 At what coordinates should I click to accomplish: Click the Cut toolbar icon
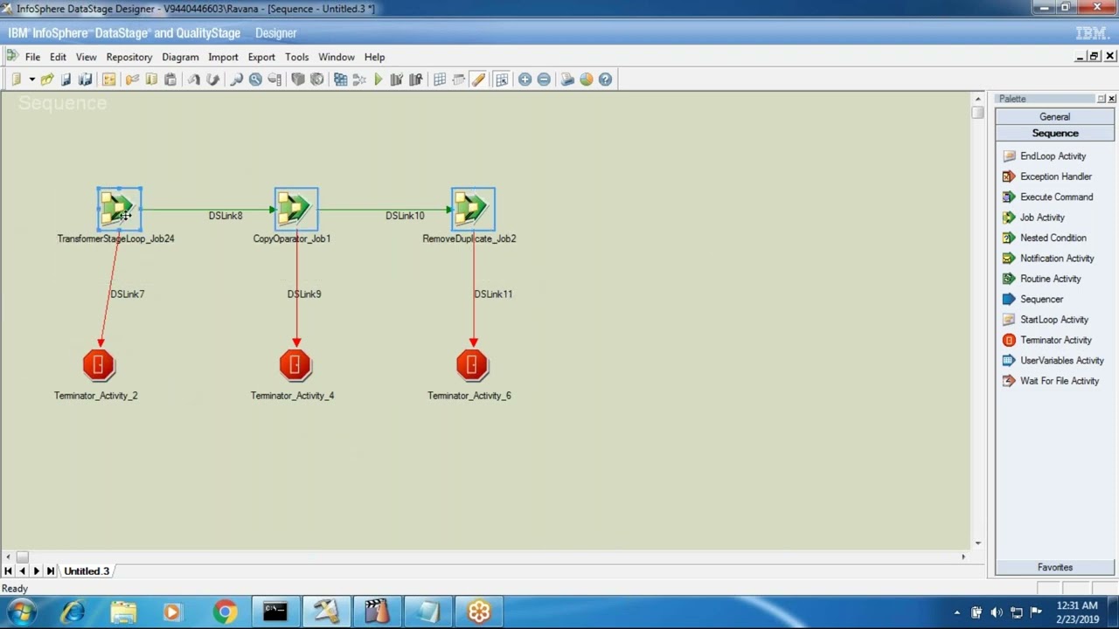point(132,79)
